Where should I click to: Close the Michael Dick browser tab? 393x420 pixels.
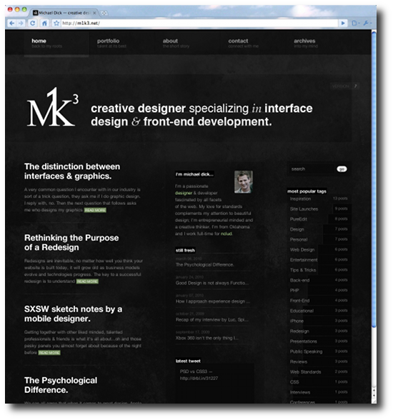click(x=94, y=13)
